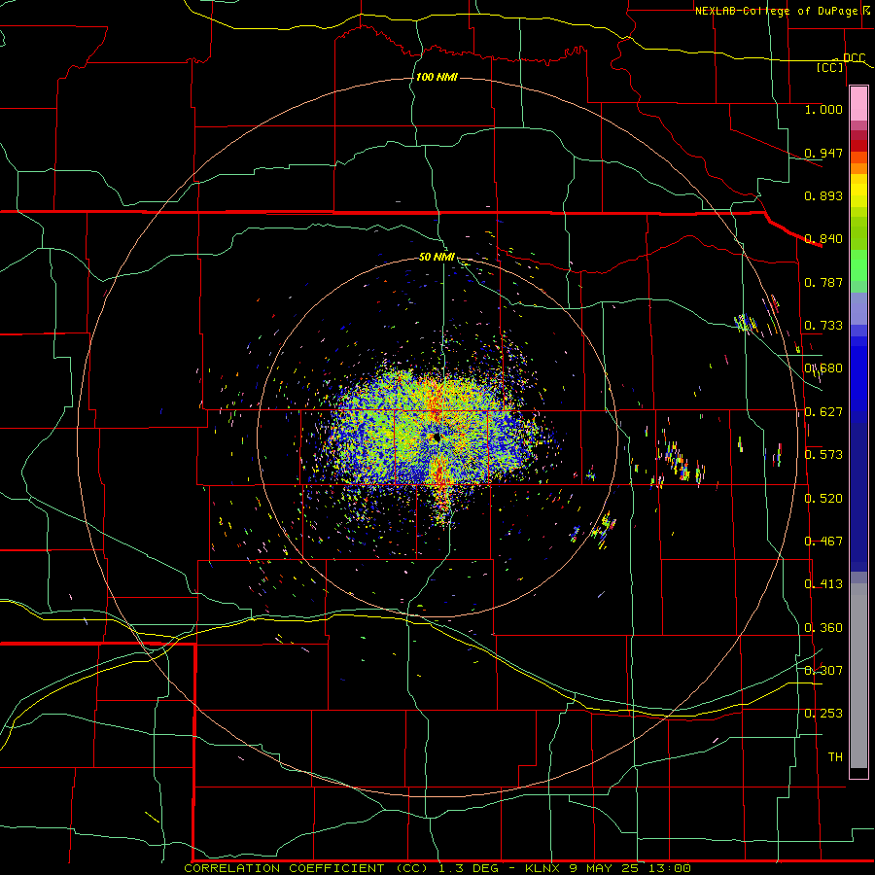This screenshot has height=875, width=875.
Task: Click the 1.000 value on the color scale
Action: click(x=823, y=109)
